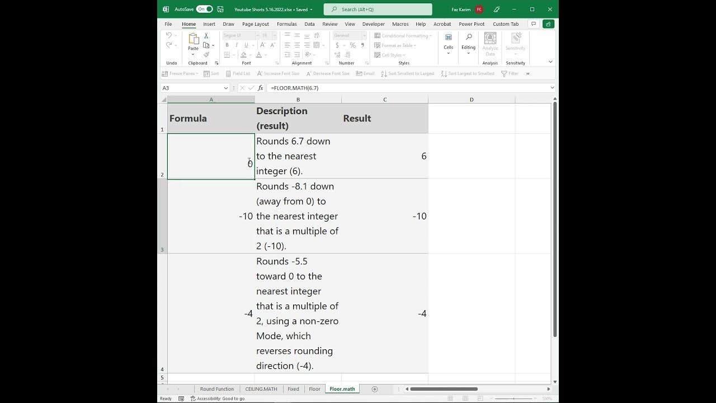The height and width of the screenshot is (403, 716).
Task: Click the Freeze Panes button
Action: [x=180, y=73]
